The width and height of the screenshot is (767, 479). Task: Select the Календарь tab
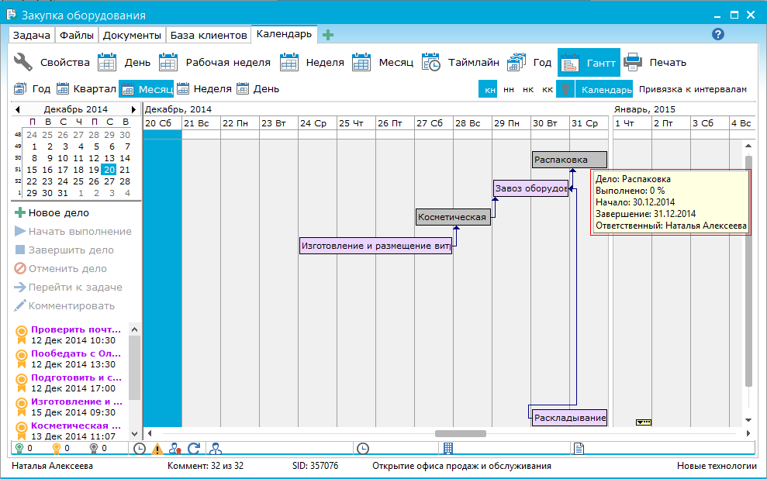pyautogui.click(x=284, y=34)
